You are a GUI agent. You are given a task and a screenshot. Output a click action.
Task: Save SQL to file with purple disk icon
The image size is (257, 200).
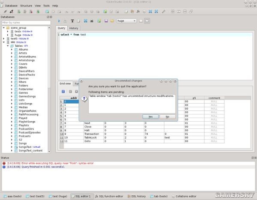coord(106,21)
